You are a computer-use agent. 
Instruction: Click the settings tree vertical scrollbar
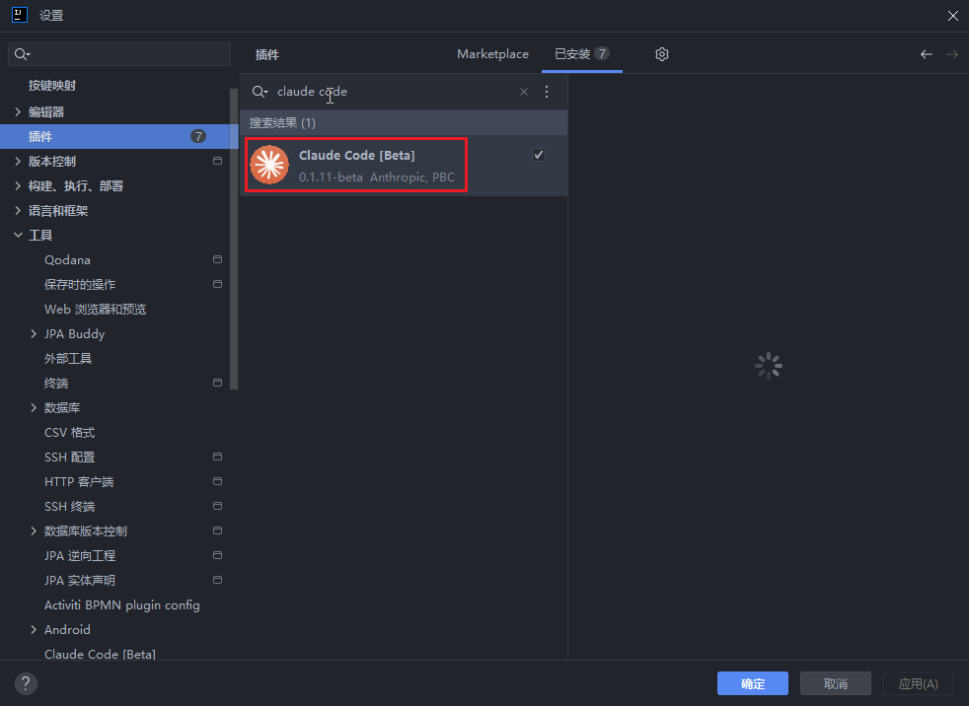pos(234,239)
